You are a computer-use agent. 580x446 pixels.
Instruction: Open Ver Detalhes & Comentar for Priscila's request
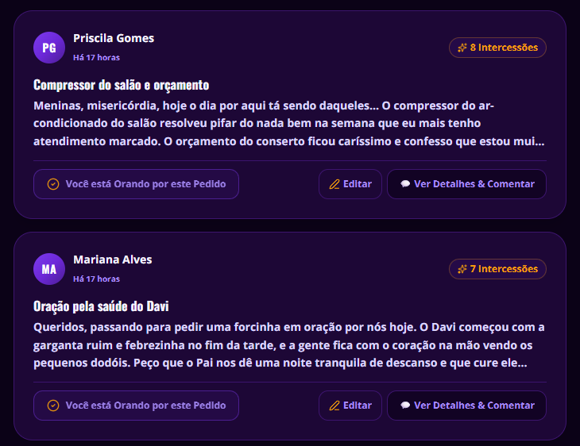[x=467, y=184]
